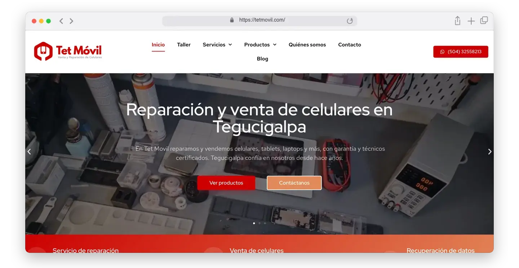
Task: Expand the Servicios dropdown menu
Action: 217,45
